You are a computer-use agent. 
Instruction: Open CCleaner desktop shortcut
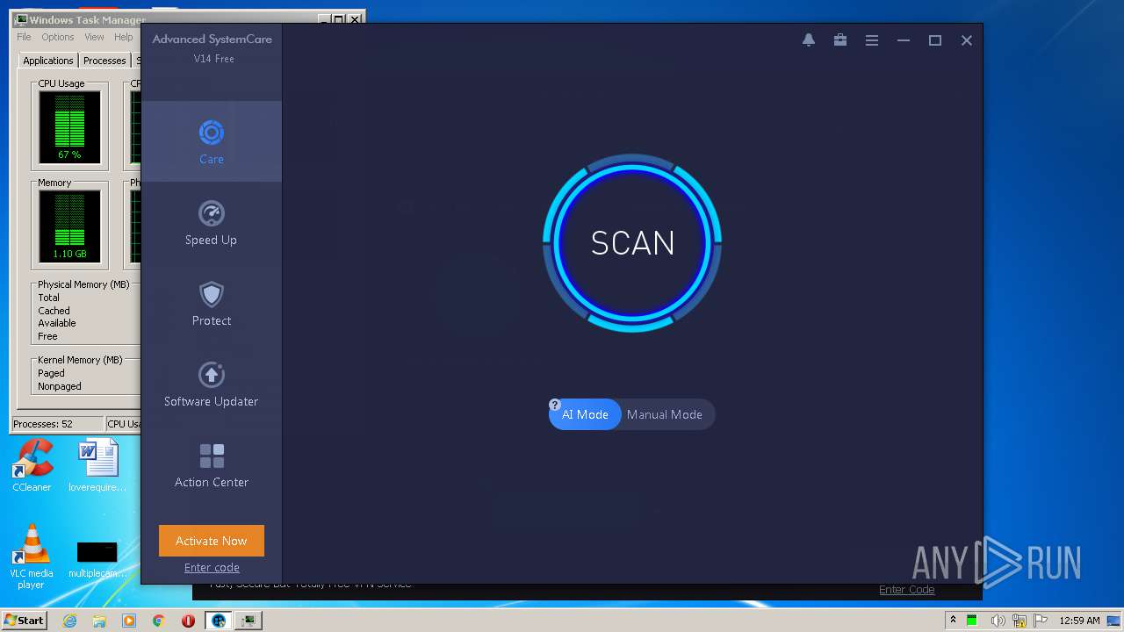(x=32, y=465)
